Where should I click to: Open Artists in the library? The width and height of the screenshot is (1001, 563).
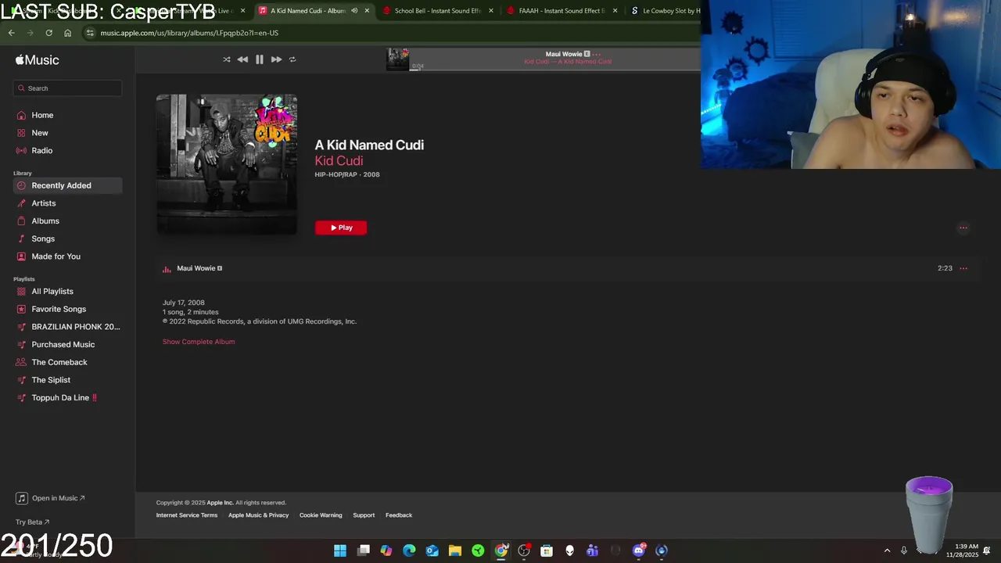tap(43, 203)
